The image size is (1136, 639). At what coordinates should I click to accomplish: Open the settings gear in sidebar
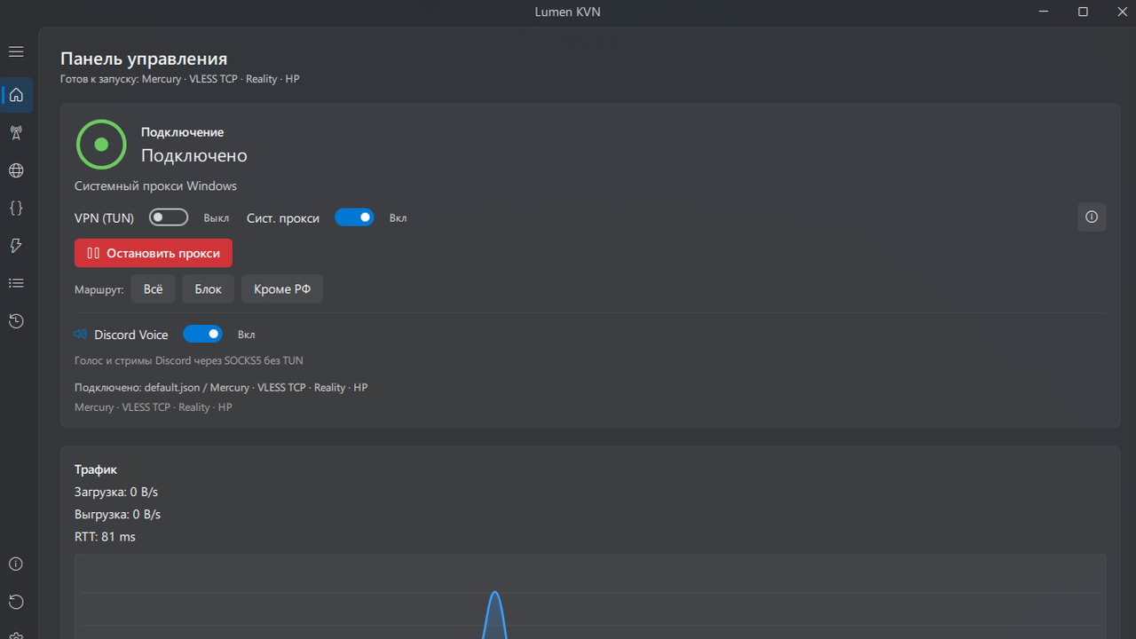pyautogui.click(x=16, y=634)
